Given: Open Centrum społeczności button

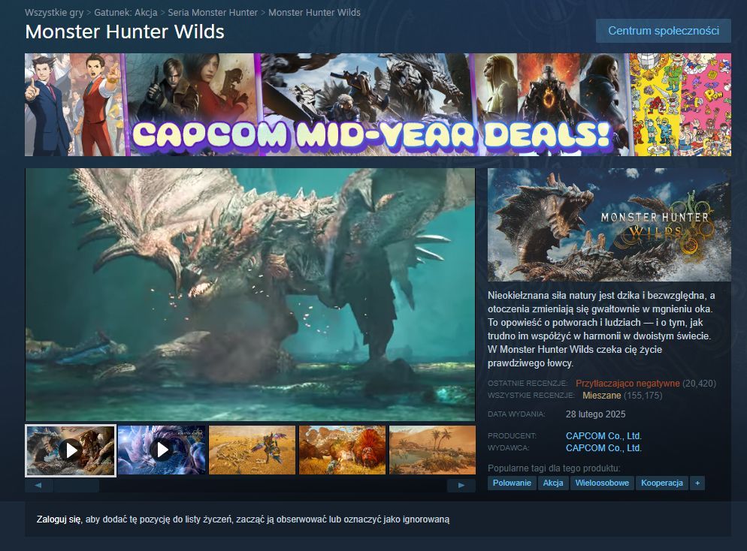Looking at the screenshot, I should [663, 31].
